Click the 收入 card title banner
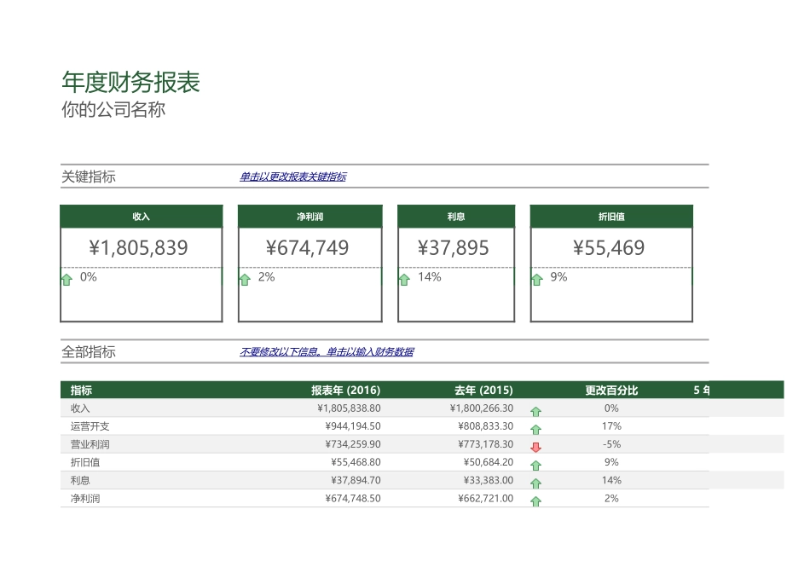This screenshot has height=573, width=810. coord(142,216)
